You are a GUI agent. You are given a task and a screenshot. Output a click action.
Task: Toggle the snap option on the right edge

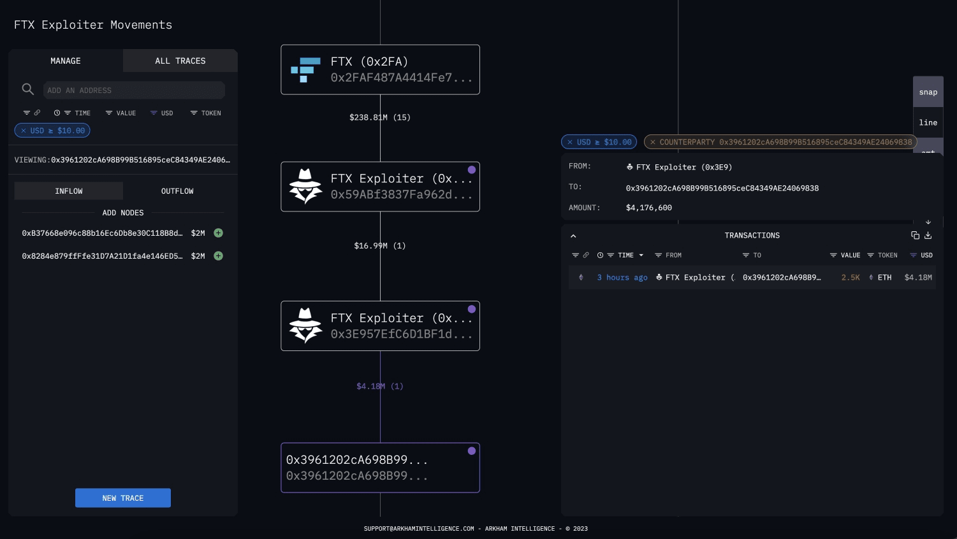coord(928,92)
